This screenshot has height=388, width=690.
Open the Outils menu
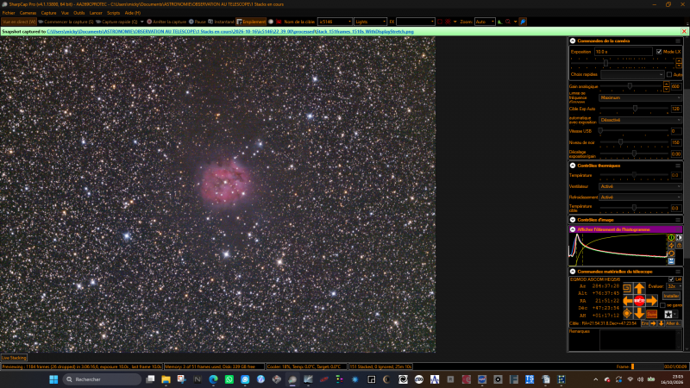(x=79, y=13)
